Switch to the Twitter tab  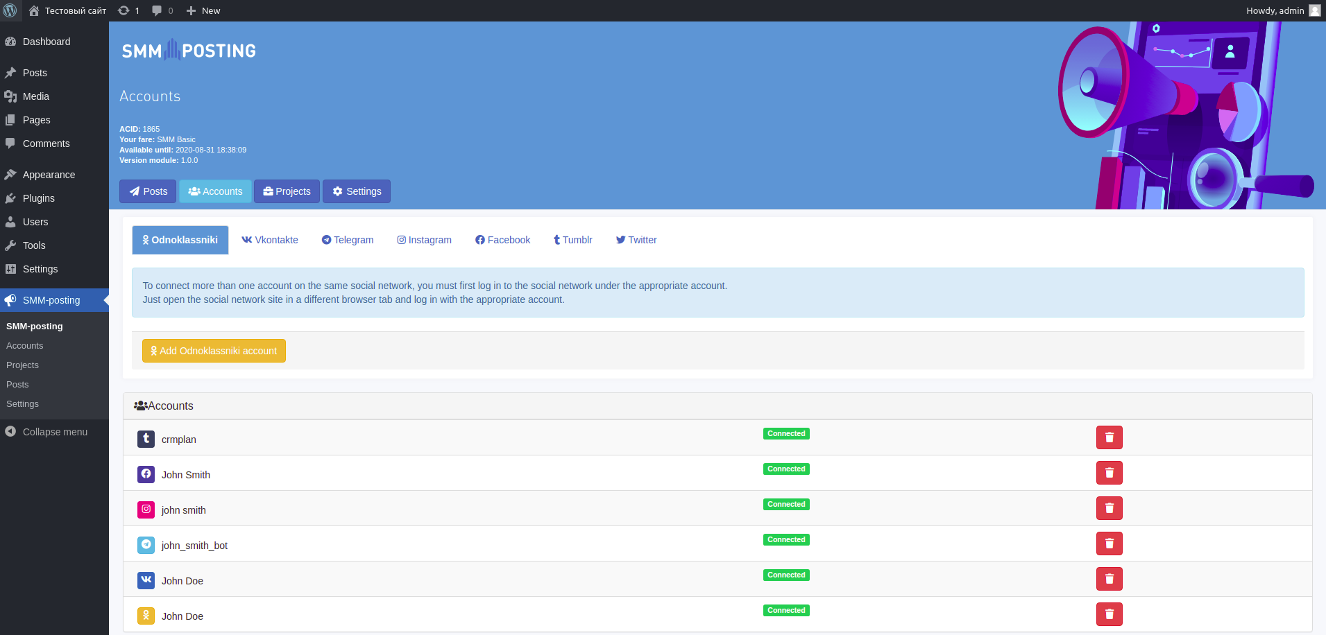pyautogui.click(x=636, y=240)
